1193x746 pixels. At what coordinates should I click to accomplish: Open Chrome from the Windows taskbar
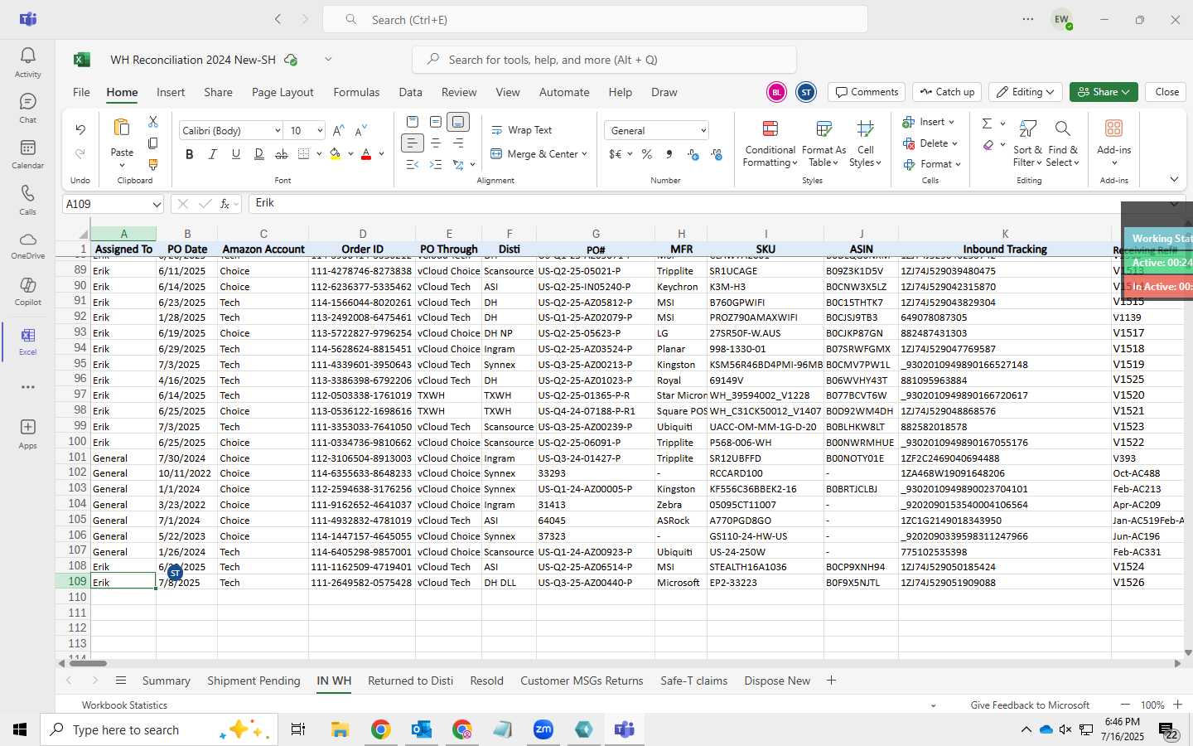point(380,729)
